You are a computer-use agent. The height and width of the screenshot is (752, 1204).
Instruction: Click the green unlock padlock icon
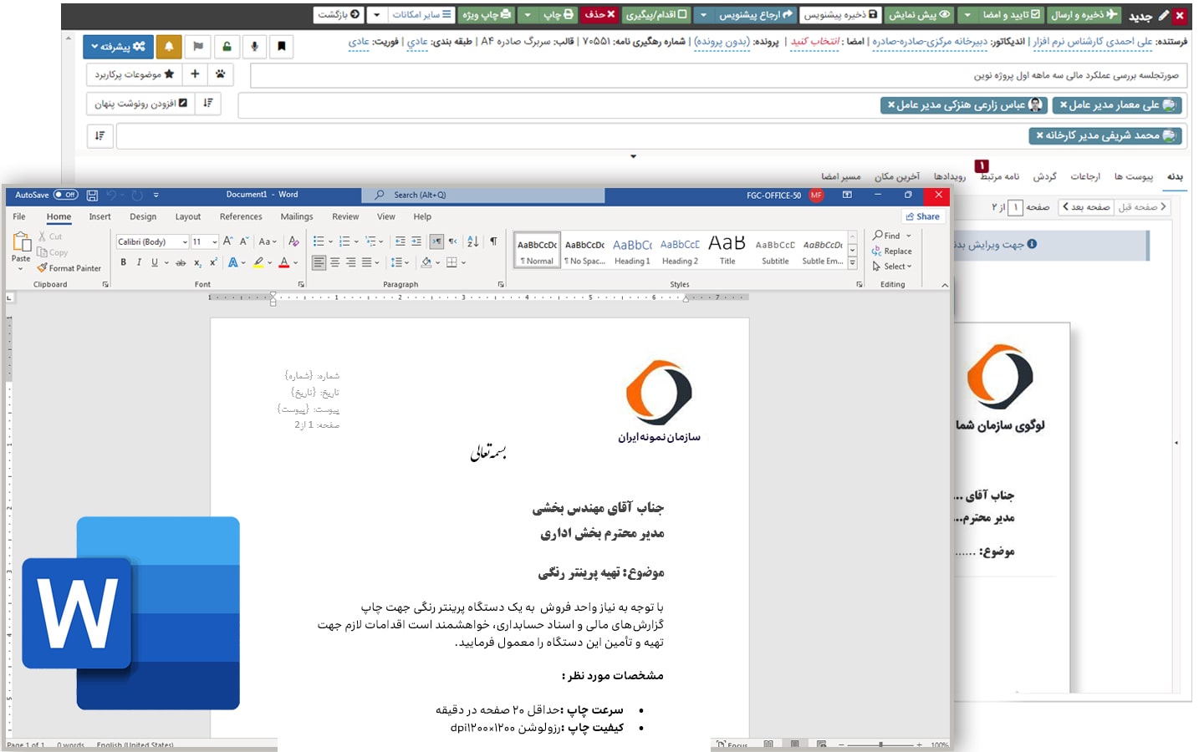tap(226, 47)
